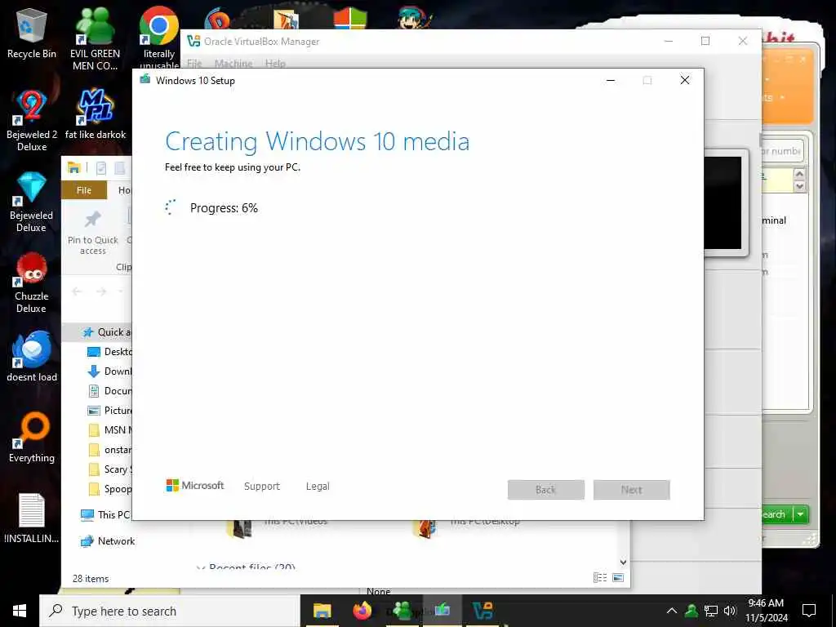Screen dimensions: 836x627
Task: Click the 'Progress: 6%' status text
Action: coord(224,208)
